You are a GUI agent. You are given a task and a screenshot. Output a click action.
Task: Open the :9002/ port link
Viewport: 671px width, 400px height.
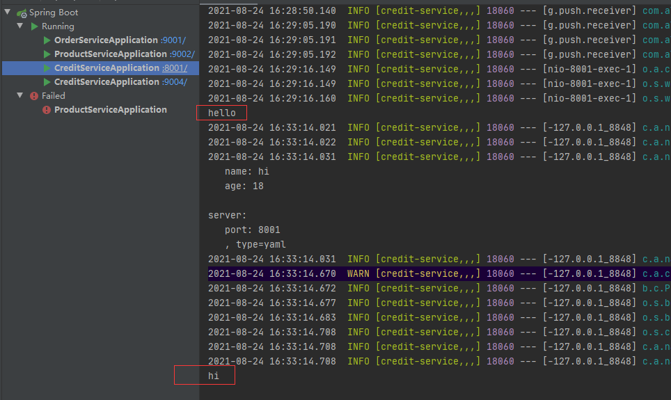(x=182, y=54)
